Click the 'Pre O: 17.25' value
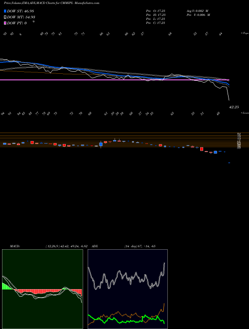This screenshot has width=249, height=329. (x=155, y=11)
